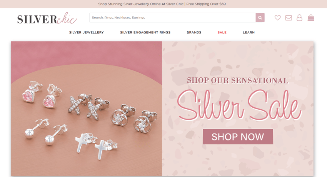Screen dimensions: 327x177
Task: Click the search magnifier button
Action: point(260,18)
